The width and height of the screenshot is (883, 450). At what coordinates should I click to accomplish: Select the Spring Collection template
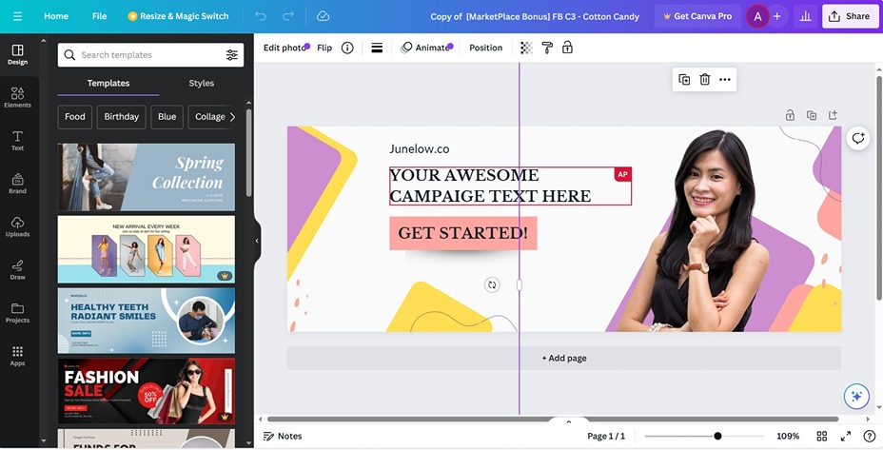pyautogui.click(x=147, y=177)
